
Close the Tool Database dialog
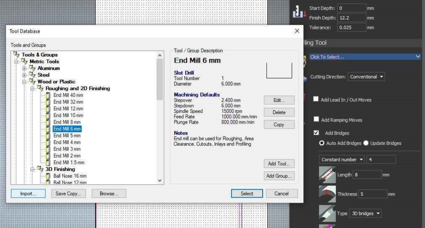(x=297, y=31)
